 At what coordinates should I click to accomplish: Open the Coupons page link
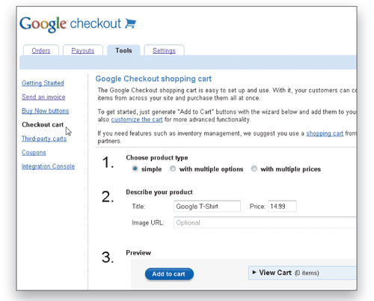click(34, 153)
